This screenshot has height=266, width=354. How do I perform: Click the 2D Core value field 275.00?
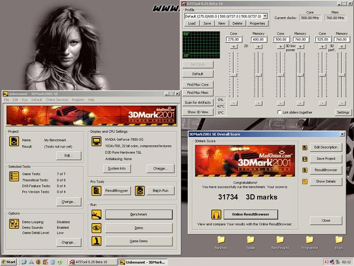pyautogui.click(x=234, y=39)
